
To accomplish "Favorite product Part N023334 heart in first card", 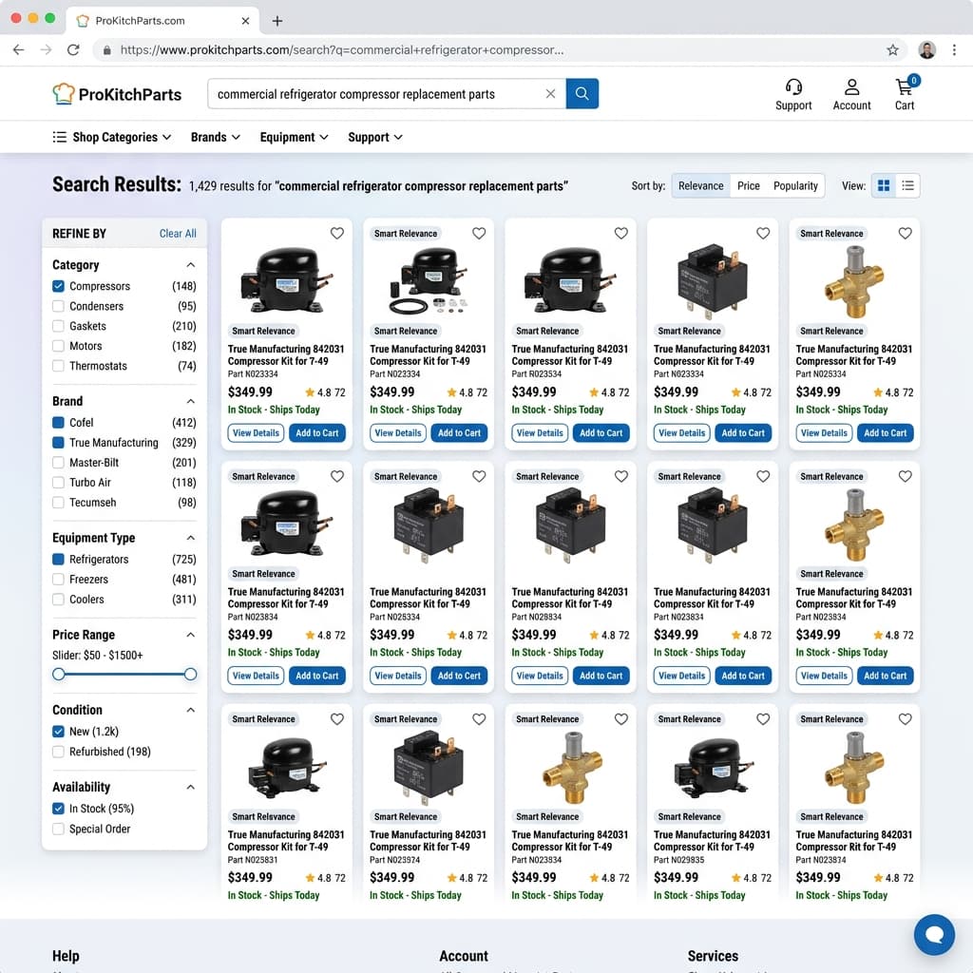I will [x=337, y=234].
